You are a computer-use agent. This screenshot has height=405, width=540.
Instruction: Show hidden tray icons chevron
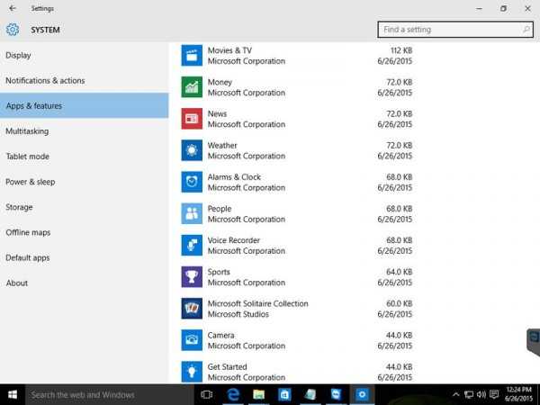455,395
